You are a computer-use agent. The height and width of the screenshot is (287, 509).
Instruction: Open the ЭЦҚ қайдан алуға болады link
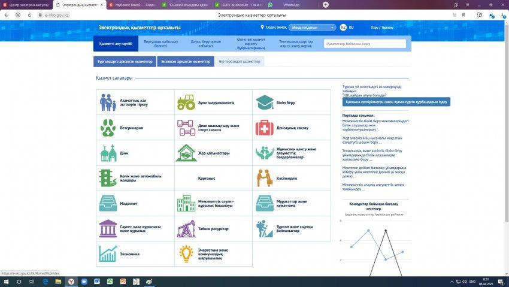364,95
